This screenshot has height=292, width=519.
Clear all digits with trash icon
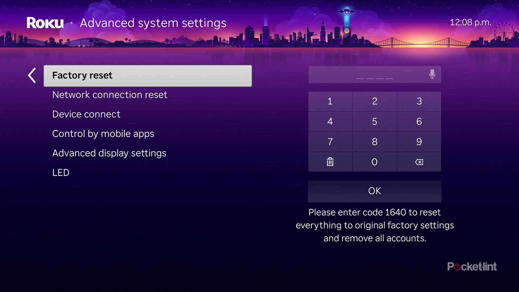tap(330, 162)
